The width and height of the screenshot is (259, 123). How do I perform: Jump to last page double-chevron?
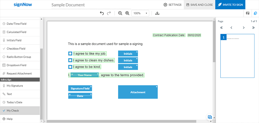253,28
